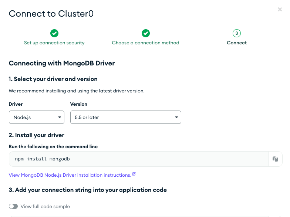Image resolution: width=290 pixels, height=217 pixels.
Task: Click the green checkmark for connection method step
Action: coord(146,33)
